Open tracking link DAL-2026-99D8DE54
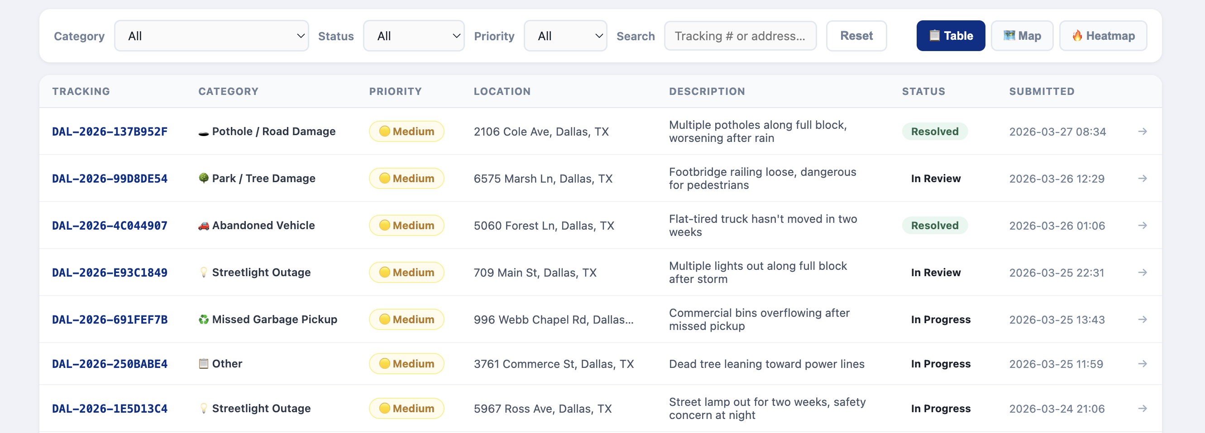This screenshot has width=1205, height=433. tap(110, 179)
